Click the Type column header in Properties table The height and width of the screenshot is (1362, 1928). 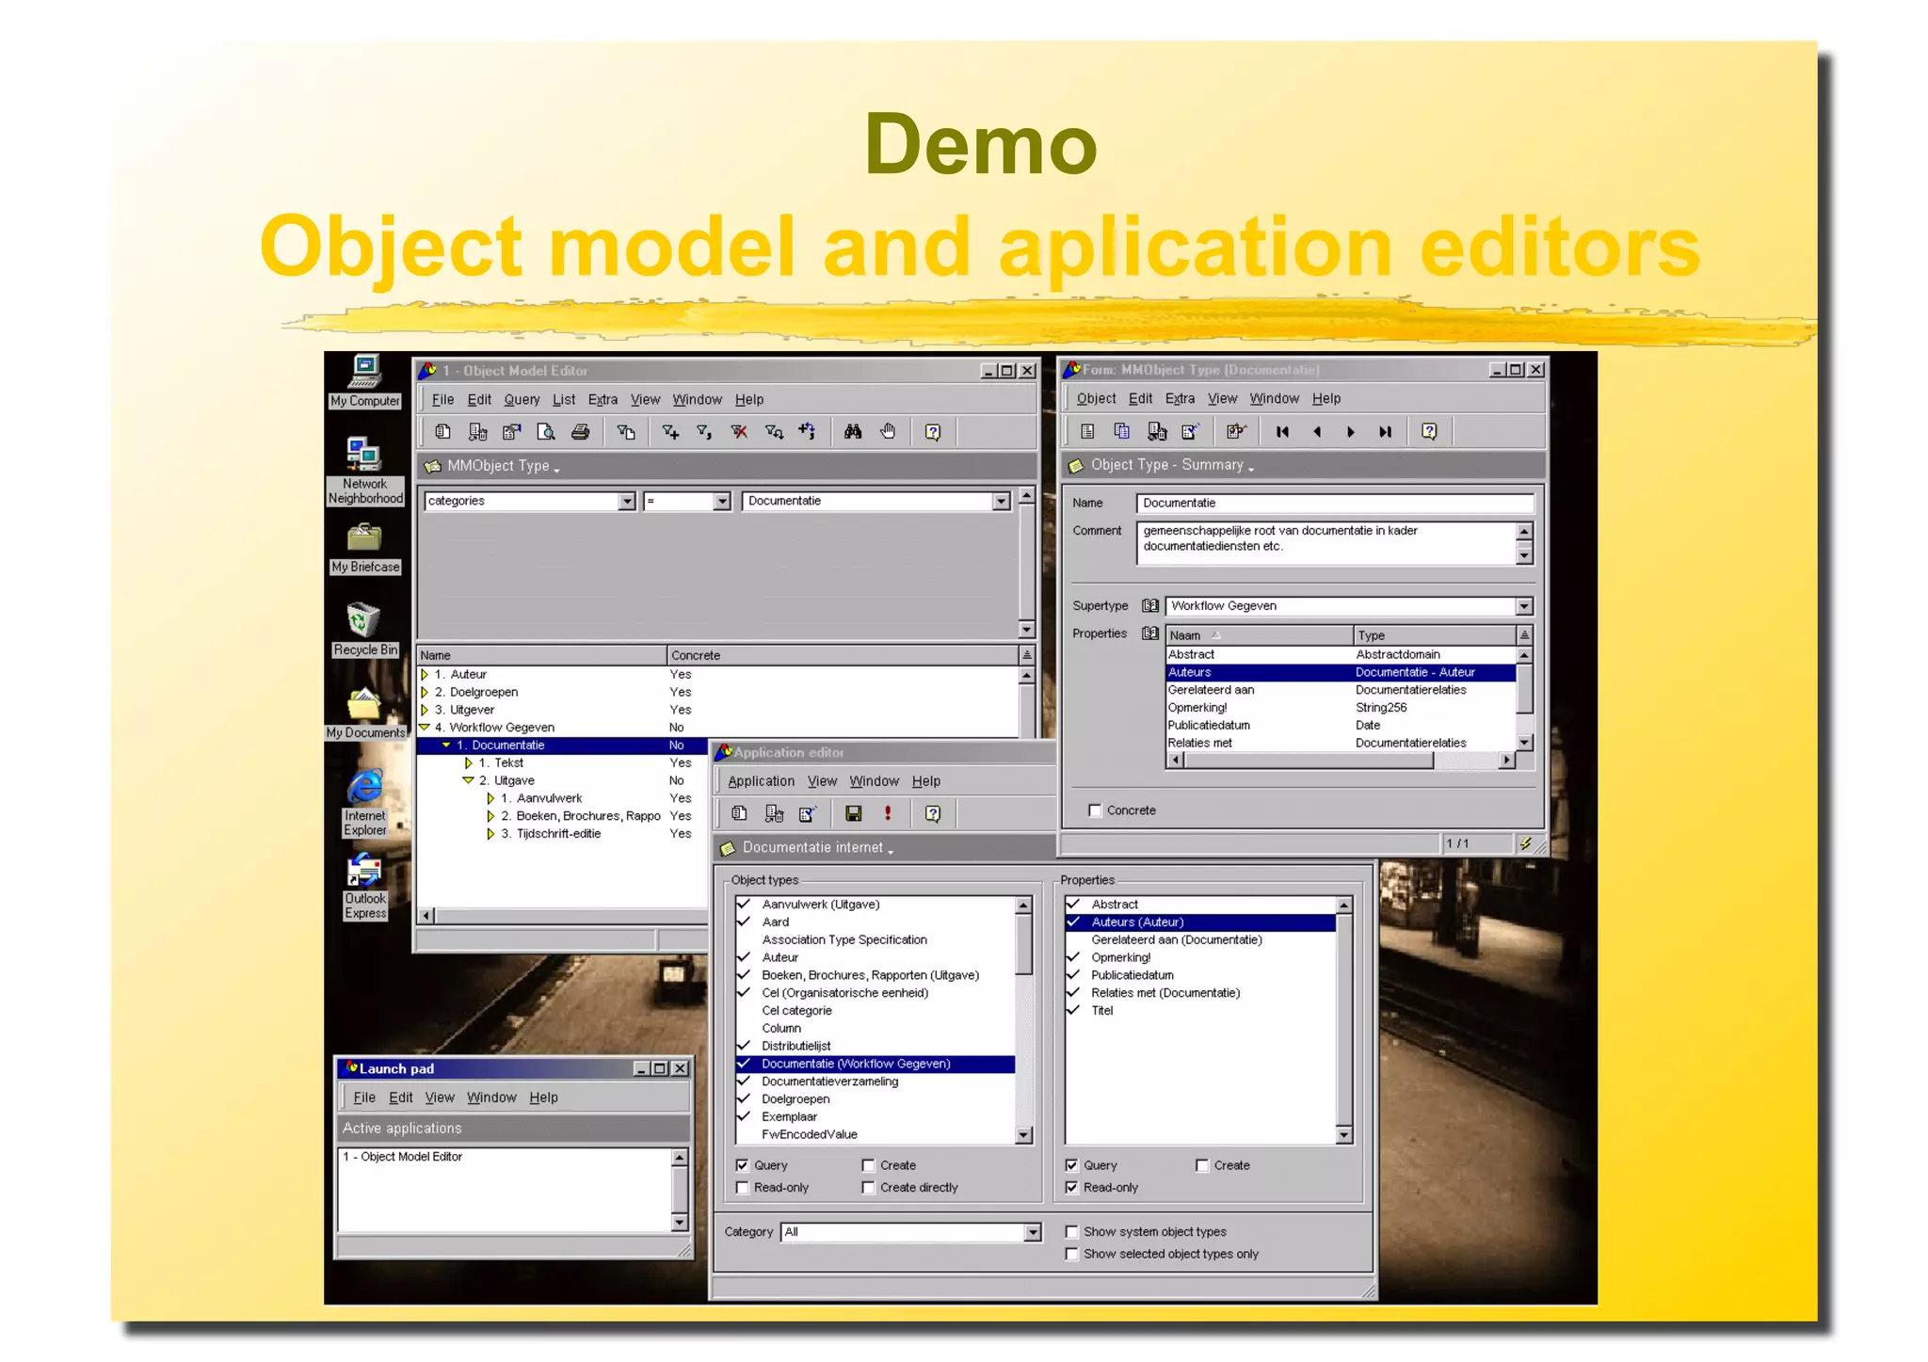1436,636
